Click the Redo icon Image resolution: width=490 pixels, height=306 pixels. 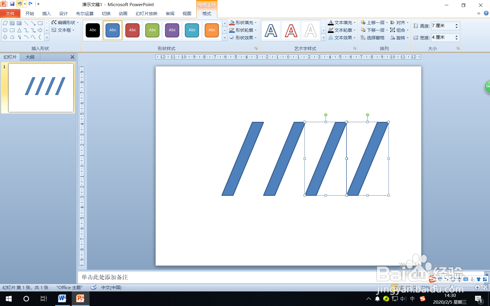click(30, 4)
